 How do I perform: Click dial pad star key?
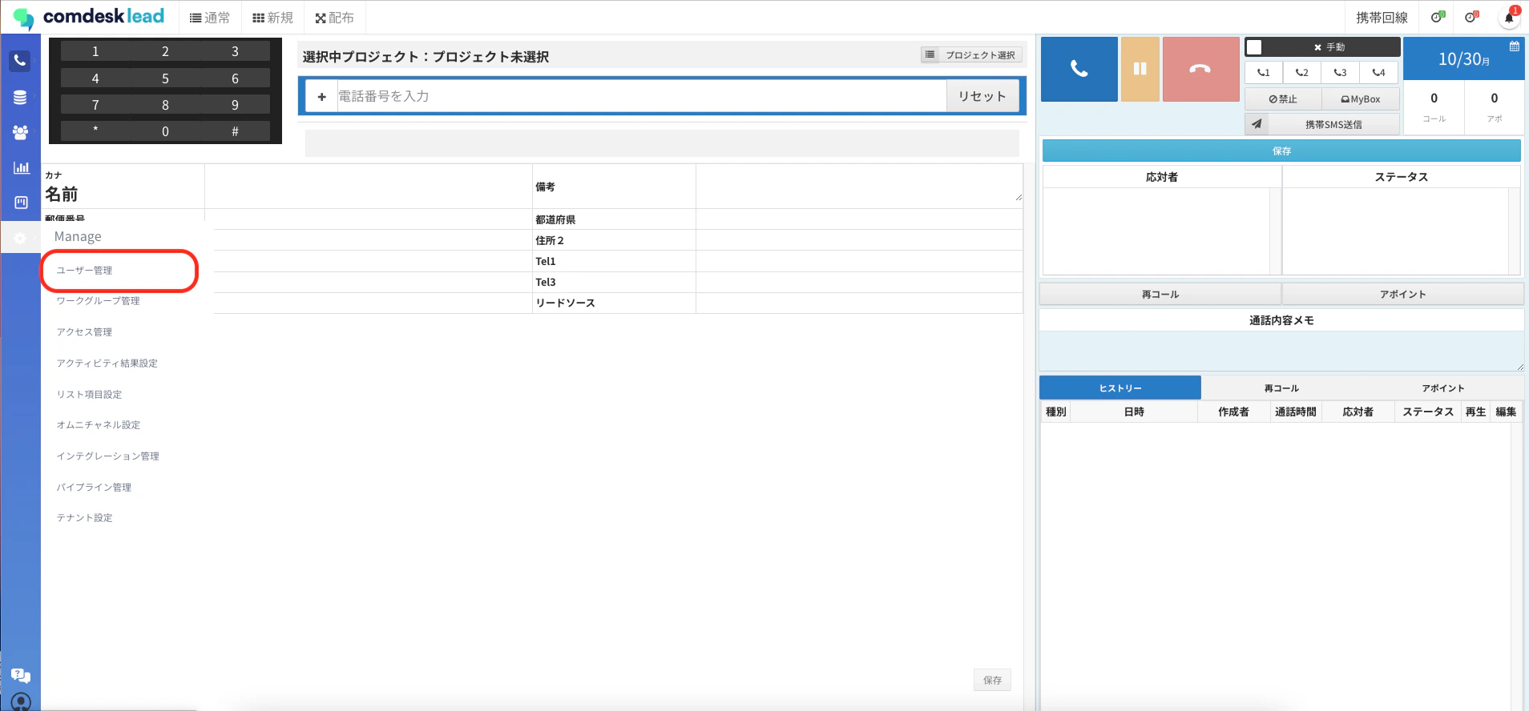(x=95, y=131)
